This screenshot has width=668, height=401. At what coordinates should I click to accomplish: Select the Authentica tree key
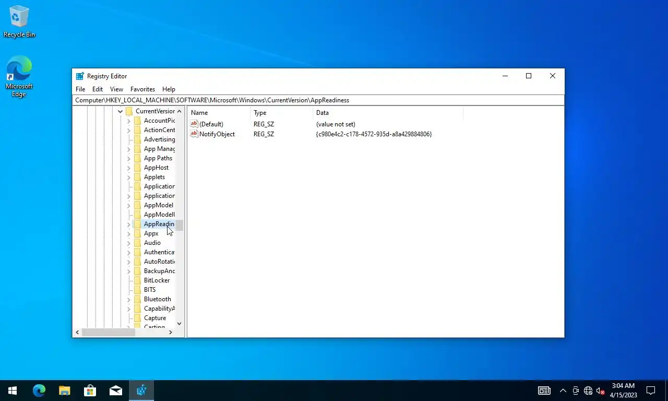pyautogui.click(x=159, y=252)
